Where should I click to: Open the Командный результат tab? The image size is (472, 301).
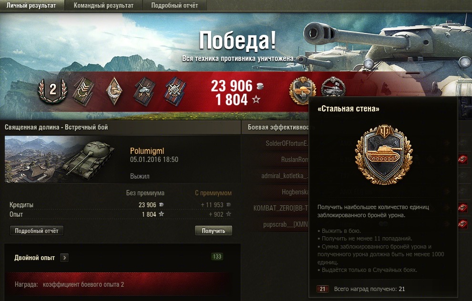(103, 5)
